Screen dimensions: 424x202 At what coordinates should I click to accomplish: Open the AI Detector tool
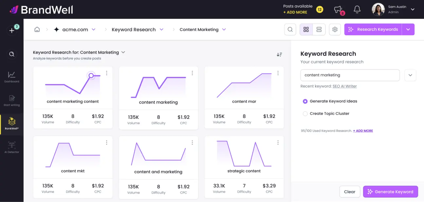(12, 146)
